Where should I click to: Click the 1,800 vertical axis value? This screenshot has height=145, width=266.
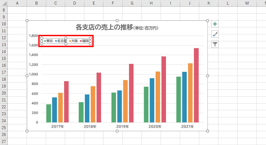[x=34, y=36]
